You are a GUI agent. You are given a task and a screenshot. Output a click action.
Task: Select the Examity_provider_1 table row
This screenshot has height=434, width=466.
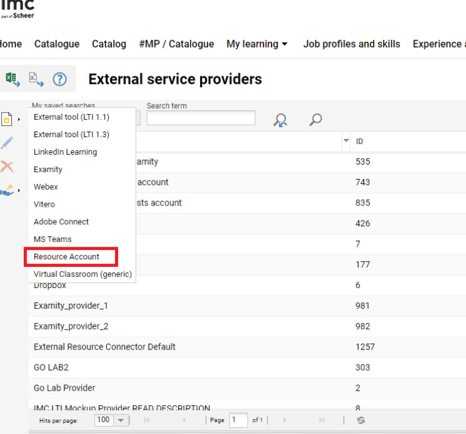click(x=71, y=306)
